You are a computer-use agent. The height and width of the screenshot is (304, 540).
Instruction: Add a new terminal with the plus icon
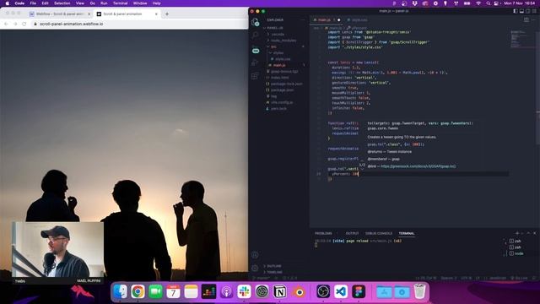tap(517, 233)
